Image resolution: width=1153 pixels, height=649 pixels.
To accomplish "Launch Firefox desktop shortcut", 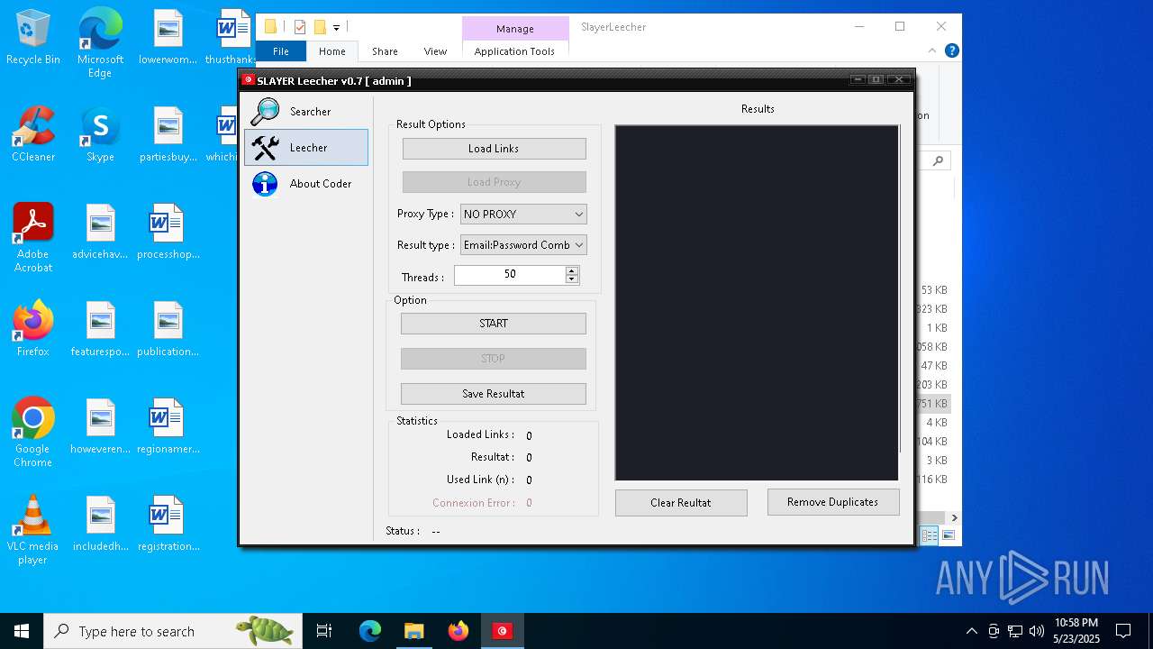I will coord(33,329).
